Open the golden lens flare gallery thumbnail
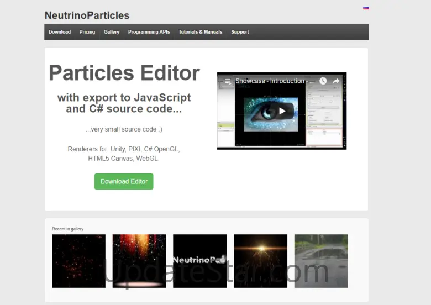This screenshot has height=305, width=431. [x=260, y=261]
